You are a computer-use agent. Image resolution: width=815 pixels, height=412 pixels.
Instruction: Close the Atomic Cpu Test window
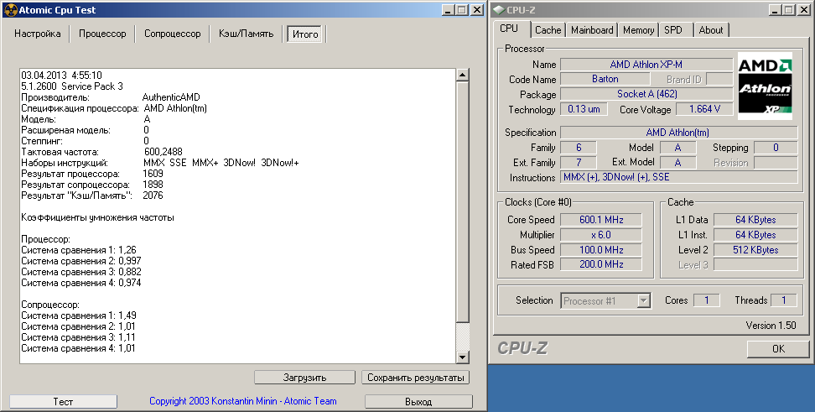476,10
